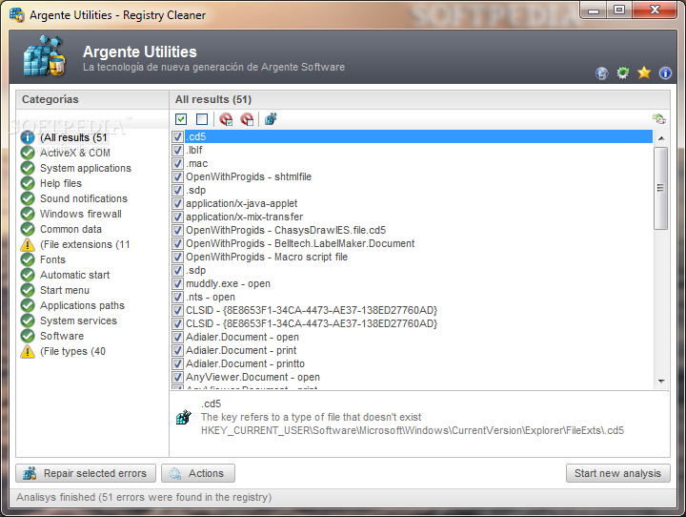686x517 pixels.
Task: Click the Argente Utilities registry logo
Action: [x=44, y=56]
